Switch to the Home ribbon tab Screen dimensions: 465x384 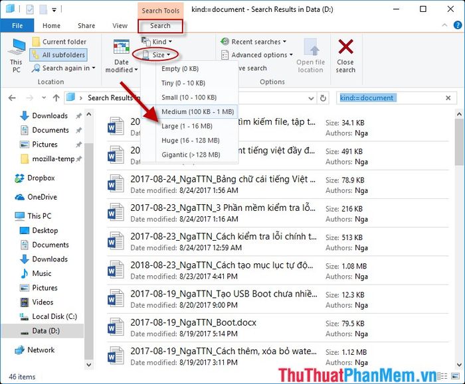click(x=51, y=26)
